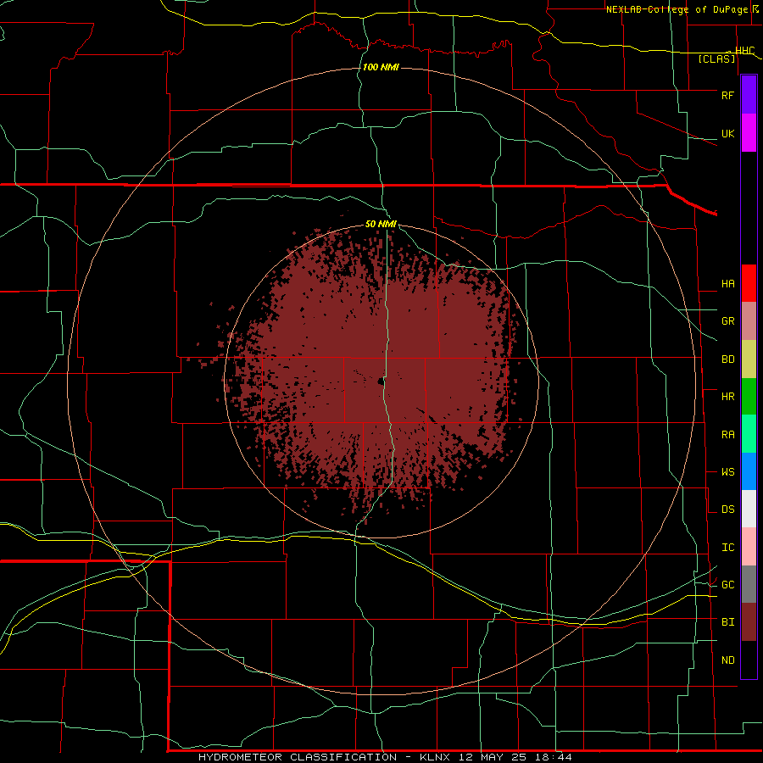The image size is (763, 763).
Task: Click the pink GR legend color
Action: (749, 321)
